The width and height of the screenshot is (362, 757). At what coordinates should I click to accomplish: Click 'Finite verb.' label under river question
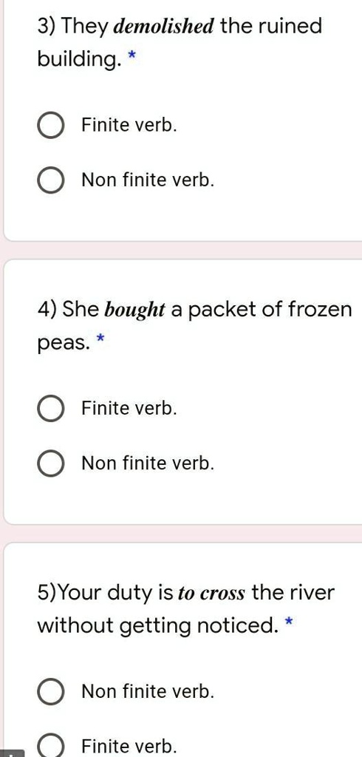pos(129,746)
